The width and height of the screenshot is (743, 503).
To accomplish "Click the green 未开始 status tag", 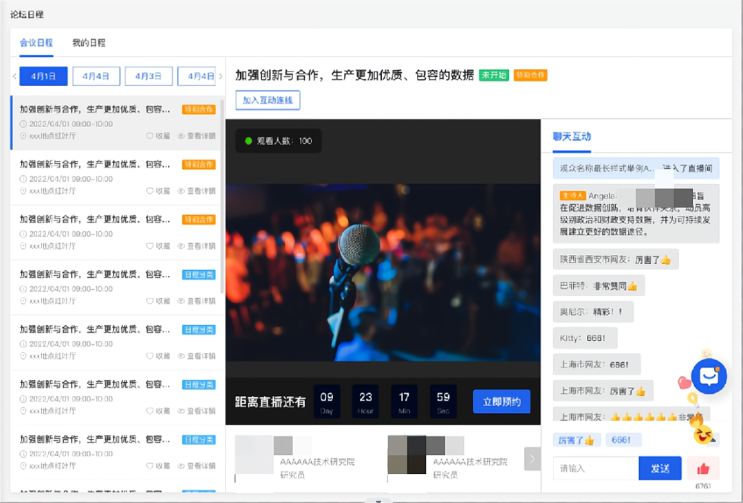I will point(494,75).
